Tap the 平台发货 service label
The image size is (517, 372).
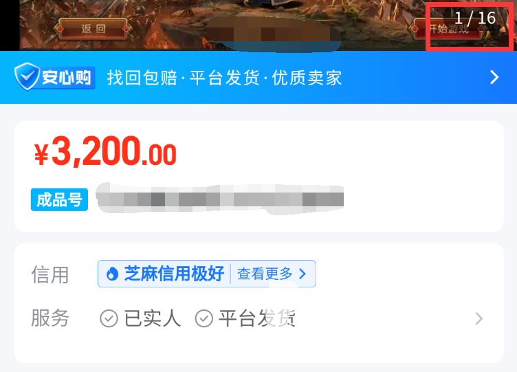tap(257, 318)
